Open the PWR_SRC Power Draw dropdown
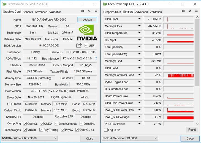Image resolution: width=201 pixels, height=143 pixels. click(x=139, y=110)
